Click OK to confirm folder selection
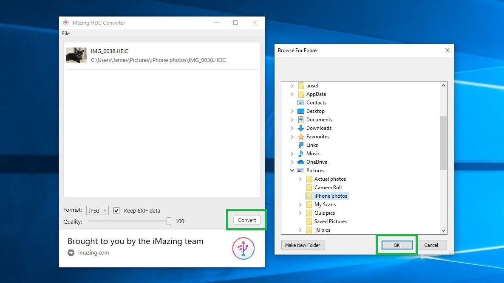 [396, 245]
